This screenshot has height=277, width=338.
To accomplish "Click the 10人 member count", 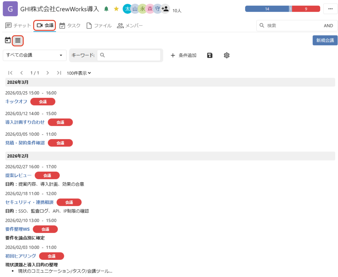I will click(x=177, y=10).
